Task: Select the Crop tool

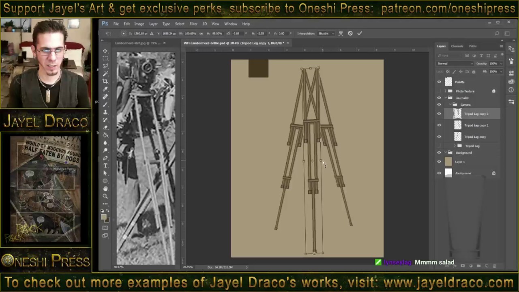Action: point(105,81)
